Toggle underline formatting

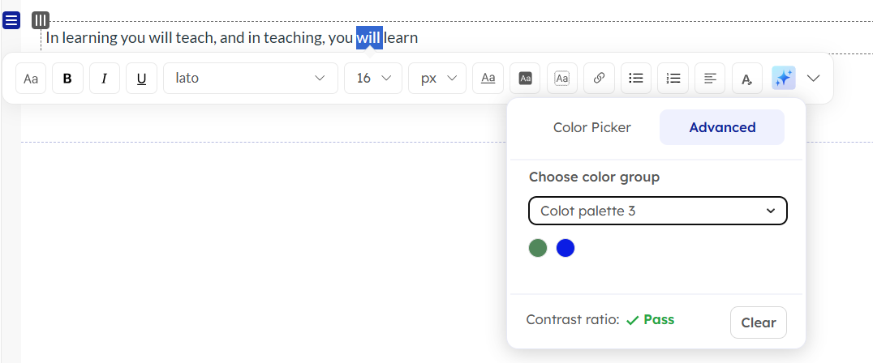[142, 79]
